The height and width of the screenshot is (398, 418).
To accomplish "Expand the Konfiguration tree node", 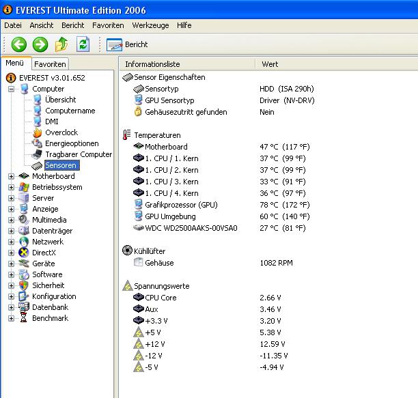I will (x=11, y=296).
